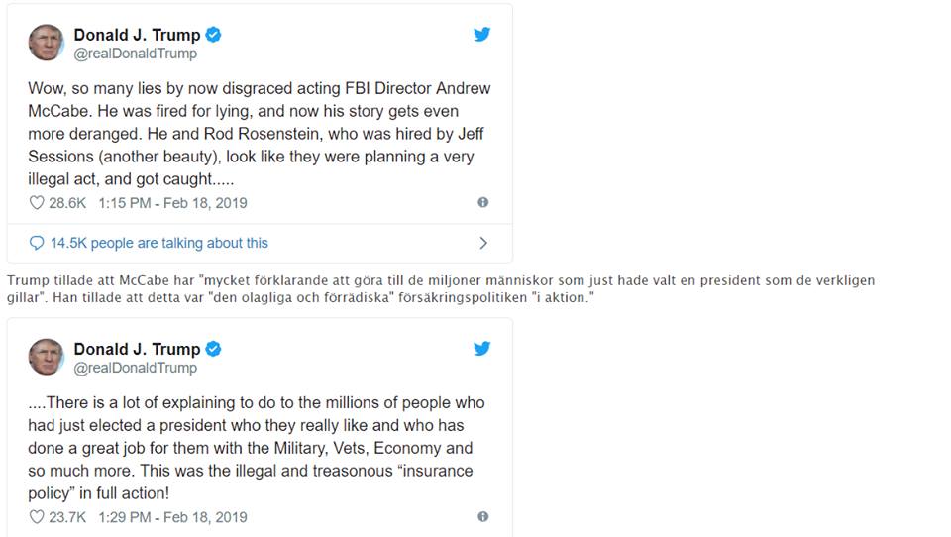Screen dimensions: 951x537
Task: Open the 1:15 PM - Feb 18, 2019 timestamp
Action: [x=172, y=203]
